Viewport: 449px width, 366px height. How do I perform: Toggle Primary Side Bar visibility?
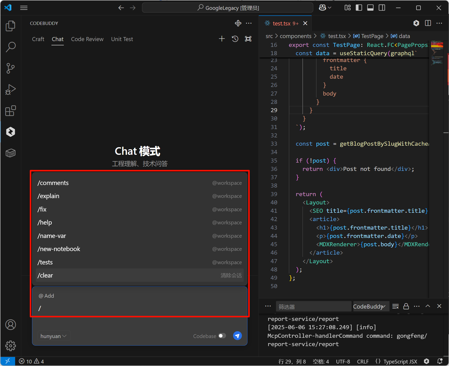(x=359, y=8)
